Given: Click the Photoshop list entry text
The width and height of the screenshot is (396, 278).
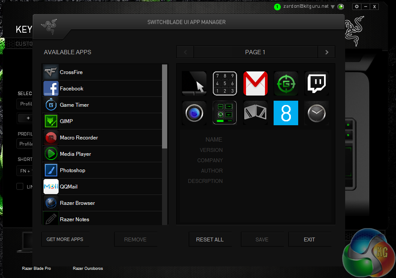Looking at the screenshot, I should (x=72, y=170).
